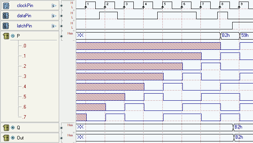This screenshot has height=143, width=253.
Task: Select bit .1 of bus P
Action: coord(24,56)
